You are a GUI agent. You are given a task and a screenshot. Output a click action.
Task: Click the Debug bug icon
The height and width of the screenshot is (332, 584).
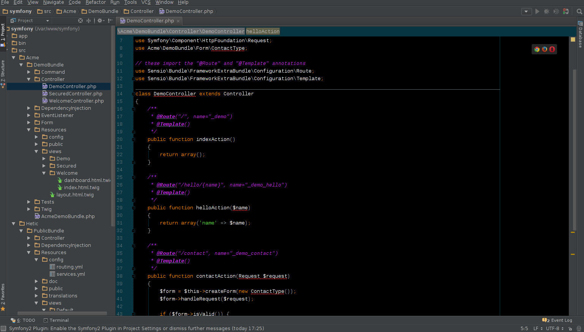coord(547,11)
